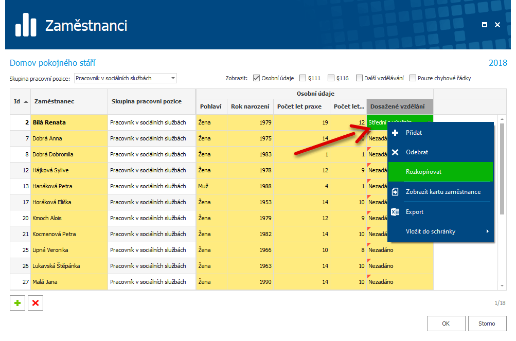516x341 pixels.
Task: Click Pracovník v sociálních službách in Lukavská row
Action: coord(152,266)
